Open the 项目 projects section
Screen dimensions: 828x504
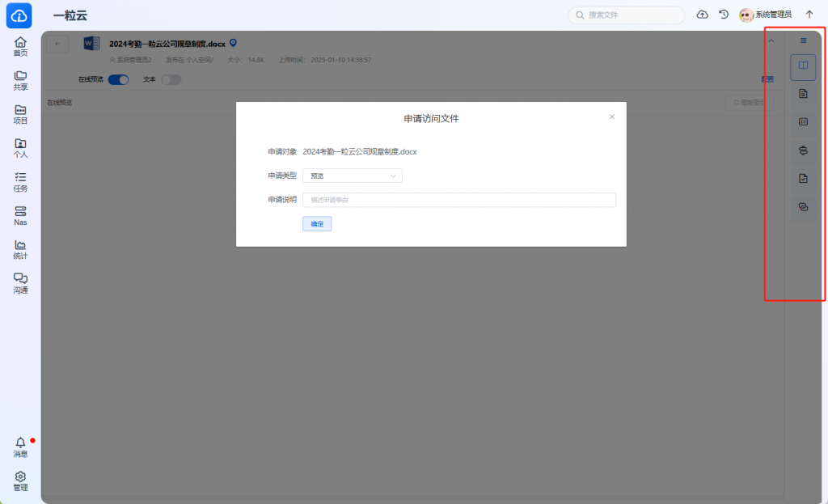[x=20, y=114]
